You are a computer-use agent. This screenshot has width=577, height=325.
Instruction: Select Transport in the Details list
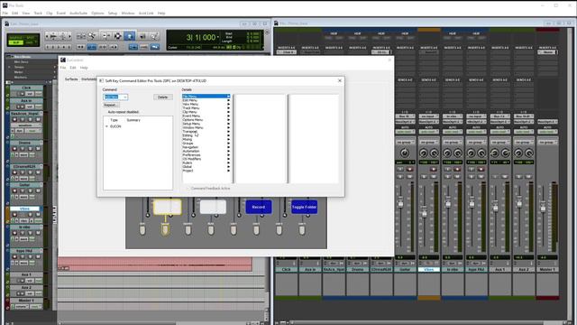coord(206,131)
